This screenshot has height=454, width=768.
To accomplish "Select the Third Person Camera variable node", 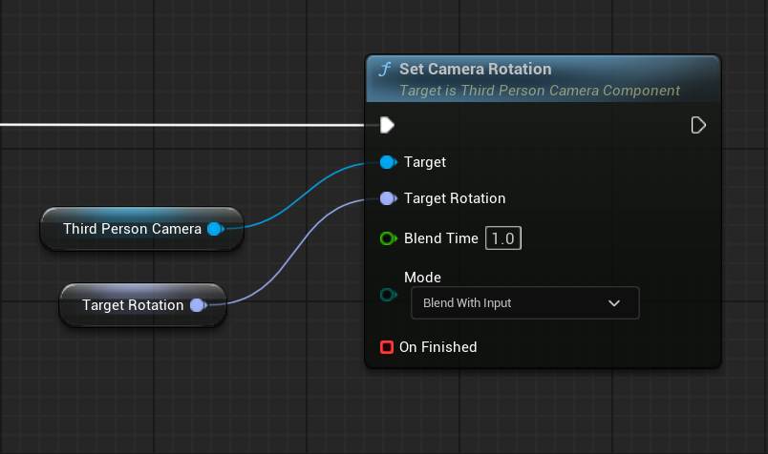I will pos(132,229).
